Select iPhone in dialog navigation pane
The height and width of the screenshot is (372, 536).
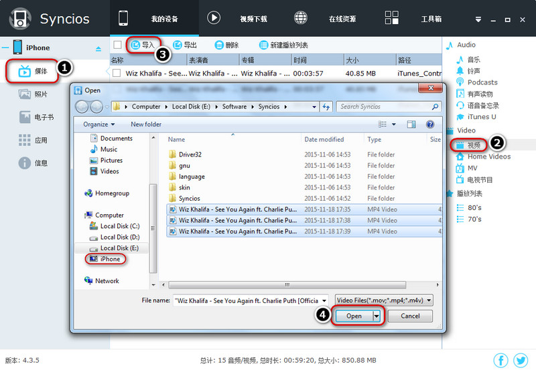pyautogui.click(x=105, y=259)
